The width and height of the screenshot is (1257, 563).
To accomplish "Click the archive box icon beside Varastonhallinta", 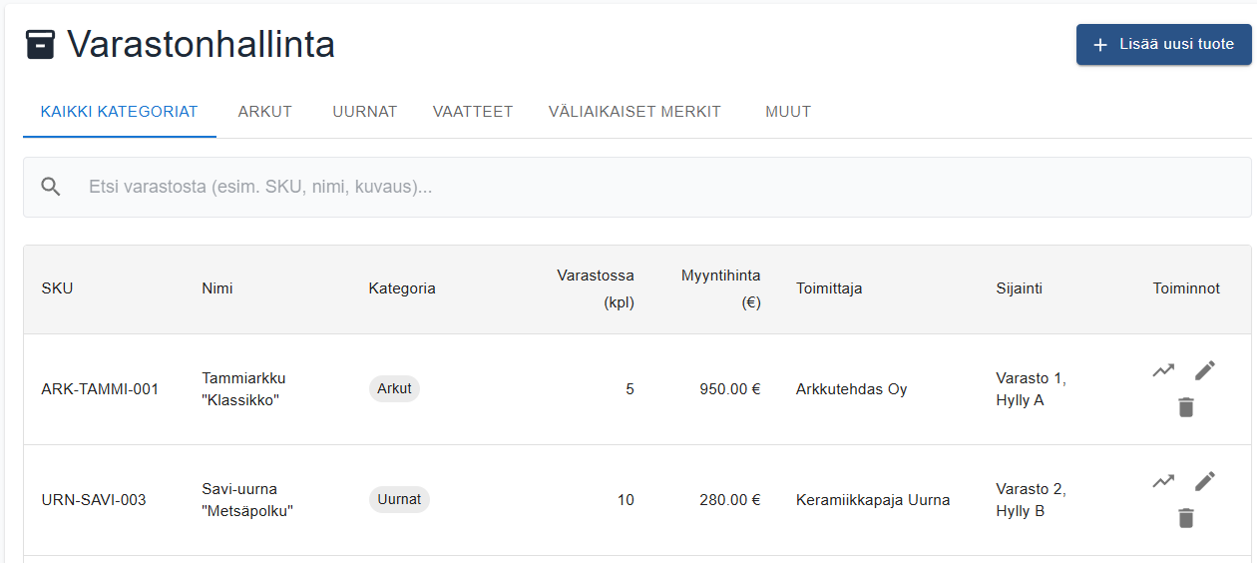I will coord(40,45).
